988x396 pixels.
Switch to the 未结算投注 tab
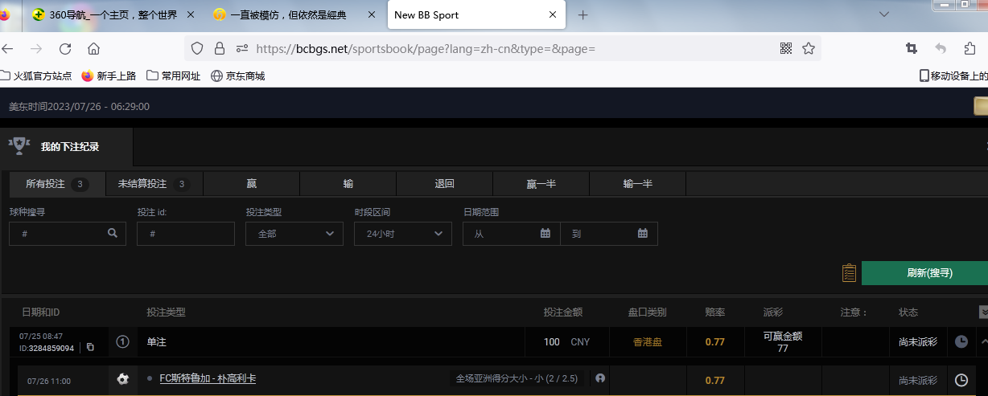(x=154, y=184)
